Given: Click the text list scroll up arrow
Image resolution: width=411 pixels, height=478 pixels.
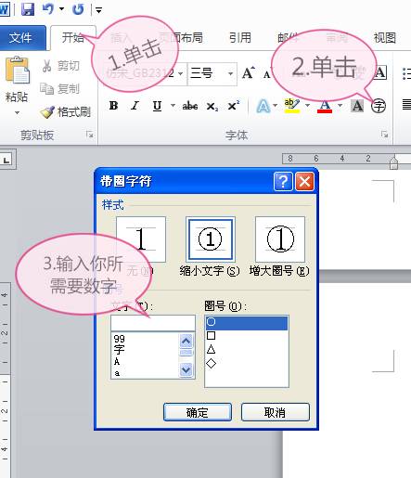Looking at the screenshot, I should point(186,342).
